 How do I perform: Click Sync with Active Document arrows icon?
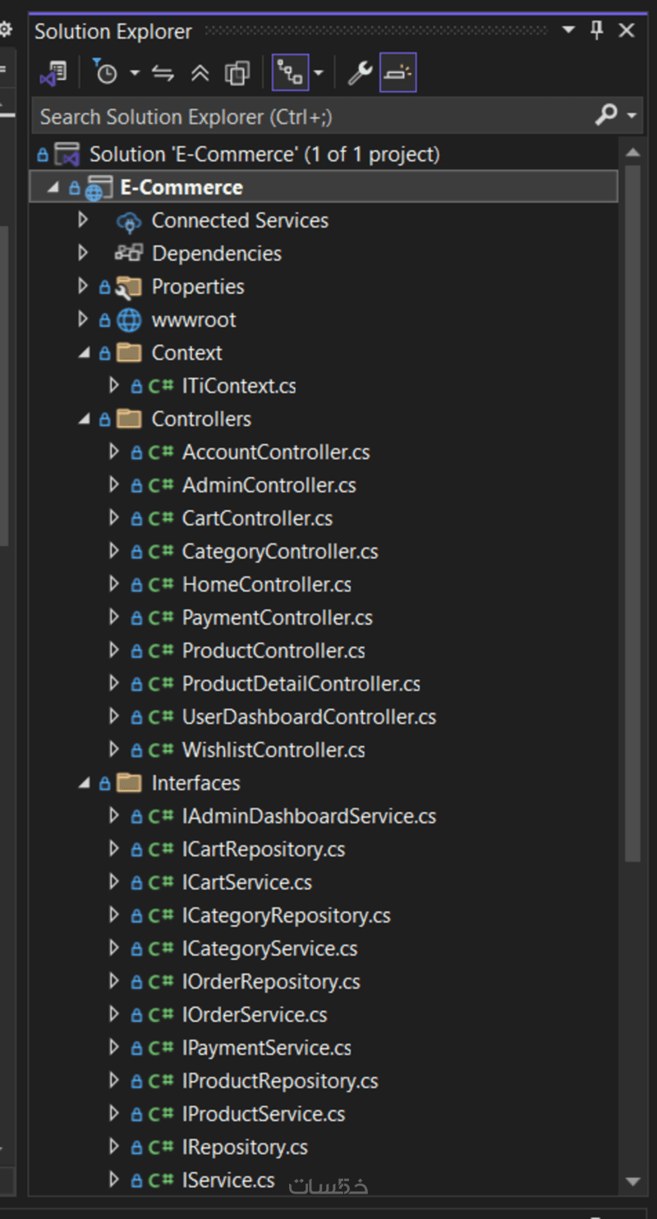[163, 74]
